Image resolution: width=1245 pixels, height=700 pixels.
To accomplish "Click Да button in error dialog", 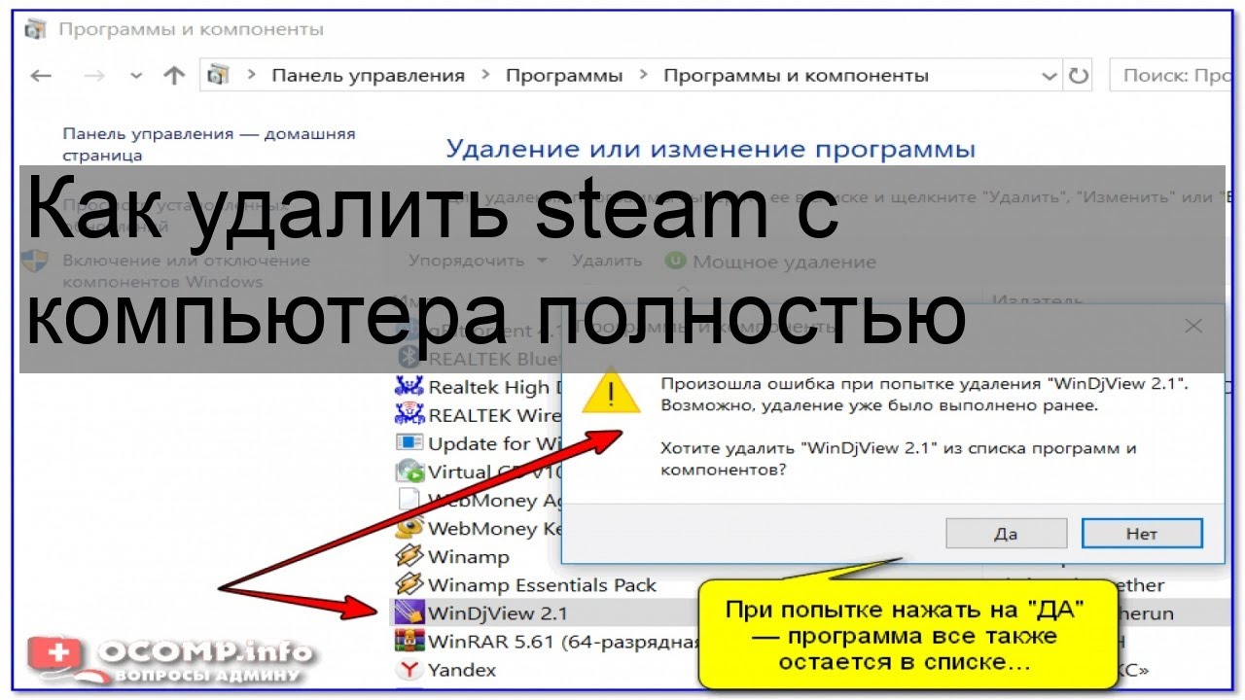I will 1006,534.
